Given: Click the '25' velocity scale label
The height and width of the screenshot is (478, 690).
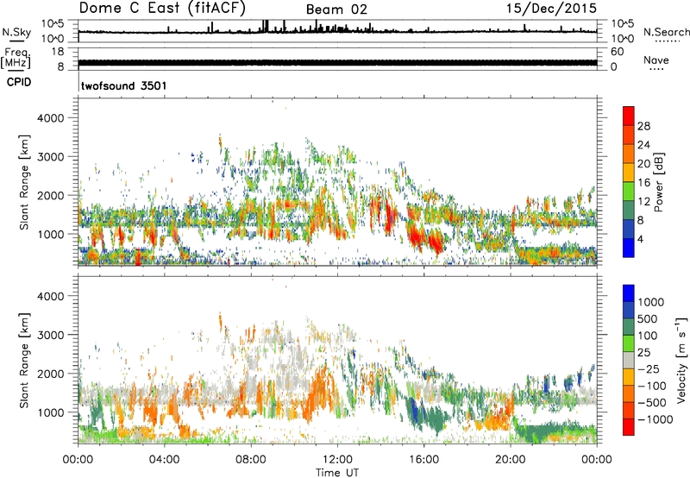Looking at the screenshot, I should [x=644, y=352].
